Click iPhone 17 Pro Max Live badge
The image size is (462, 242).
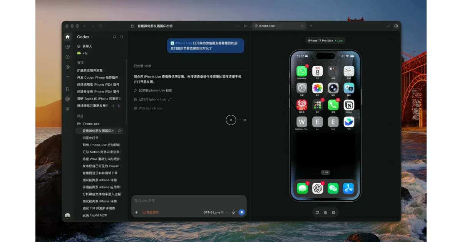point(325,40)
